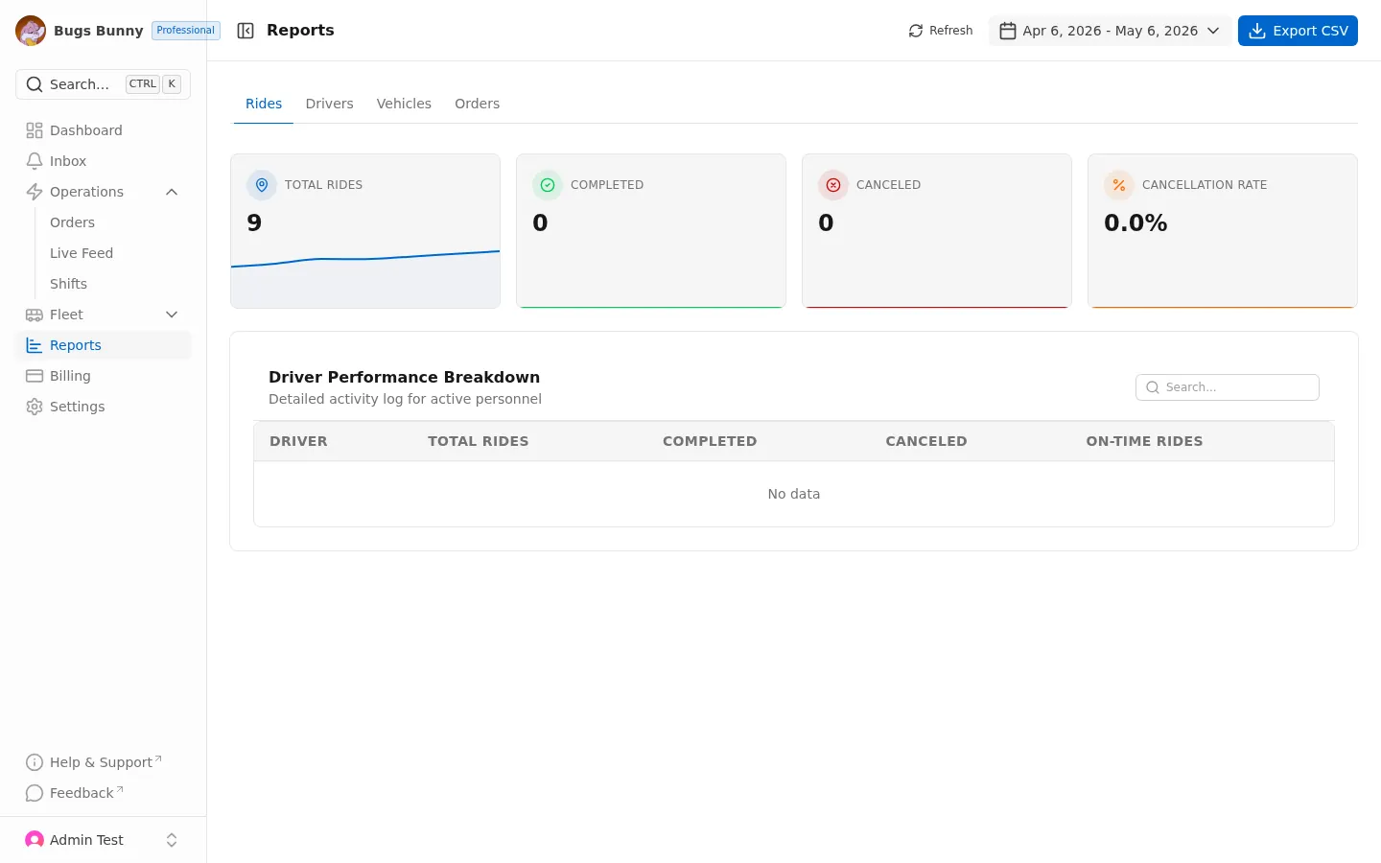The height and width of the screenshot is (863, 1381).
Task: Click the Total Rides value 9
Action: click(254, 222)
